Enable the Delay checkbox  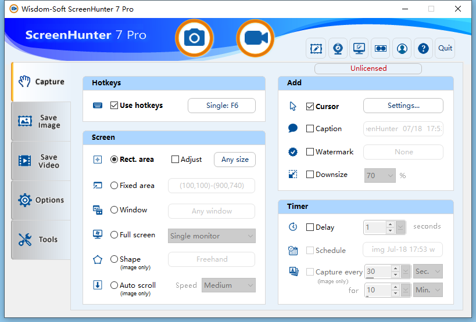[310, 227]
